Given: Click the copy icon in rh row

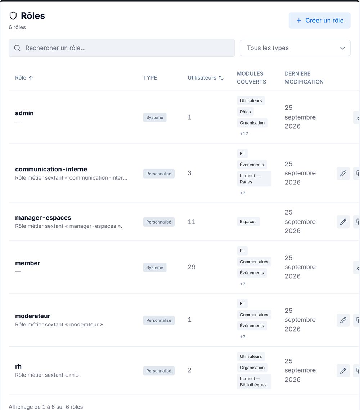Looking at the screenshot, I should tap(357, 370).
